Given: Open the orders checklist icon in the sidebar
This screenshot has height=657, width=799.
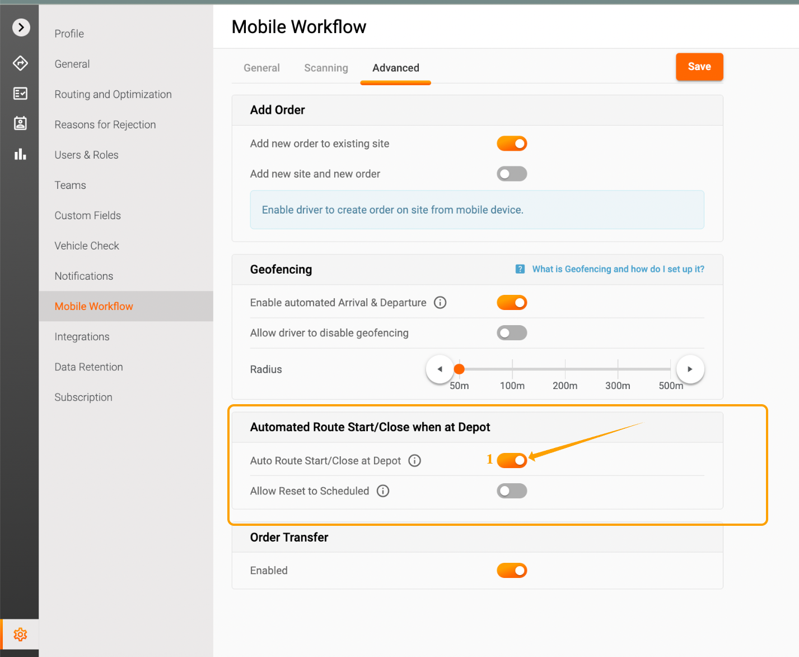Looking at the screenshot, I should click(21, 93).
